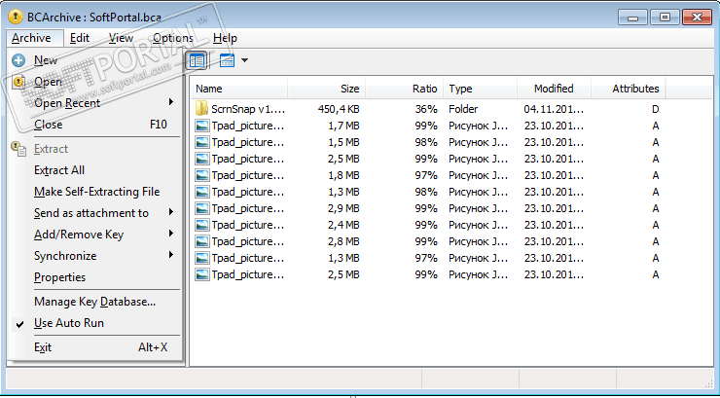Screen dimensions: 720x398
Task: Click the view mode calendar-style toolbar icon
Action: (x=228, y=60)
